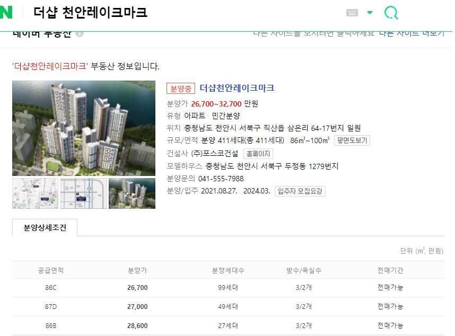Click the phone number 041-555-7988
The image size is (455, 336).
tap(221, 179)
